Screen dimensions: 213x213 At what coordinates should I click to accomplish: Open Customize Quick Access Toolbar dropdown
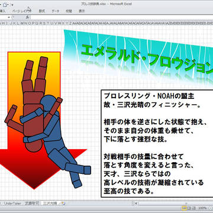click(12, 4)
